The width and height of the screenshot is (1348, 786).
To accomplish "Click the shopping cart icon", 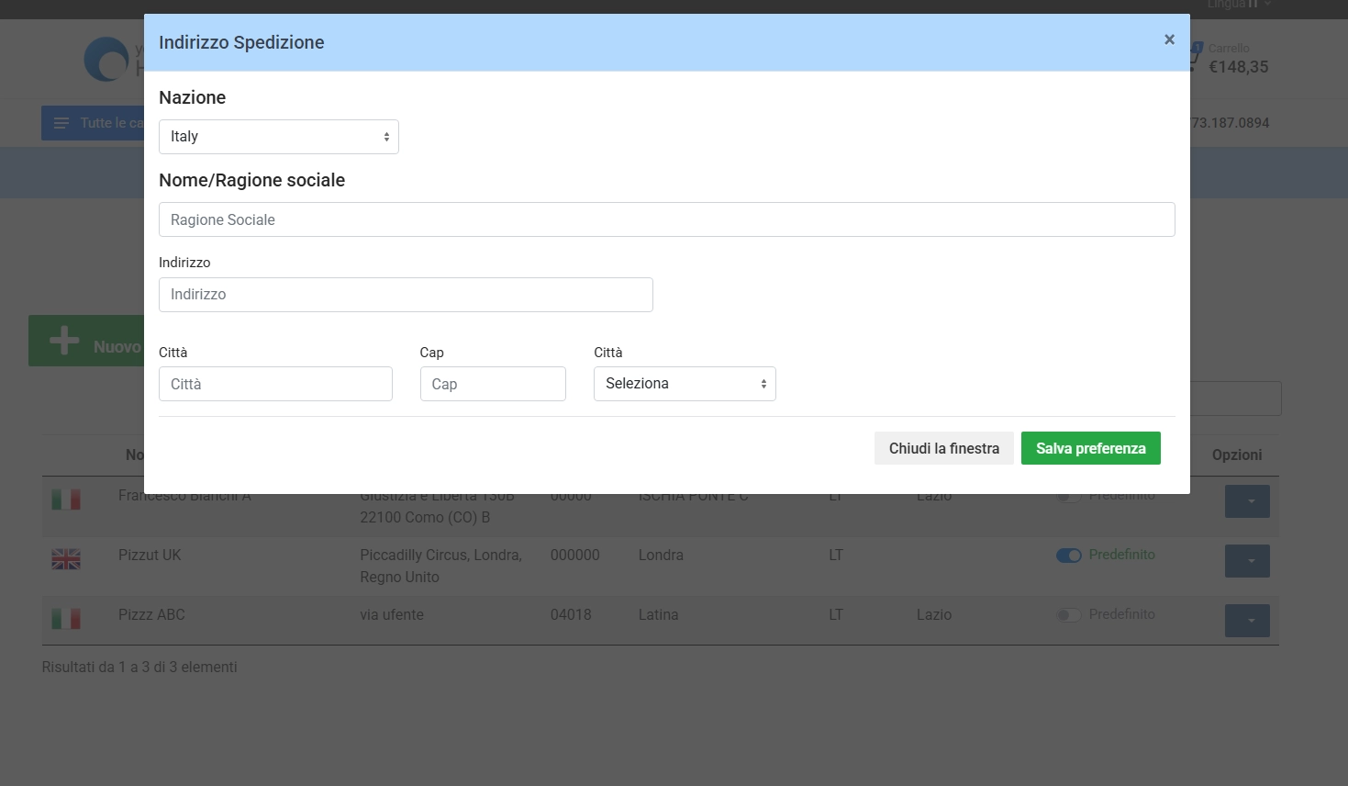I will coord(1193,58).
